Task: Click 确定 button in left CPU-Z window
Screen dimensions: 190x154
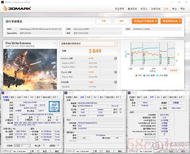Action: tap(57, 151)
